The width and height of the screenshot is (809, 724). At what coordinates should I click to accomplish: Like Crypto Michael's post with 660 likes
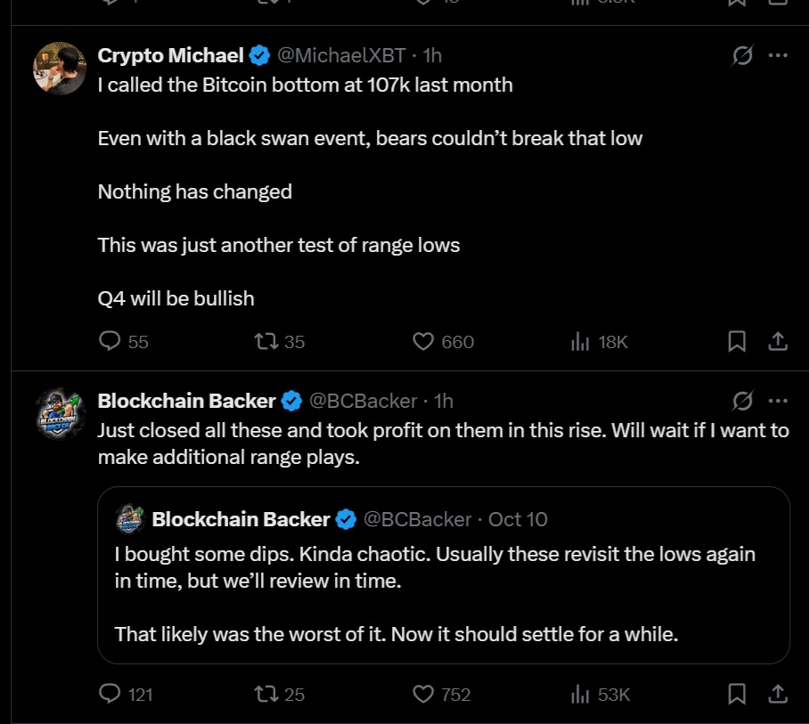[x=424, y=341]
